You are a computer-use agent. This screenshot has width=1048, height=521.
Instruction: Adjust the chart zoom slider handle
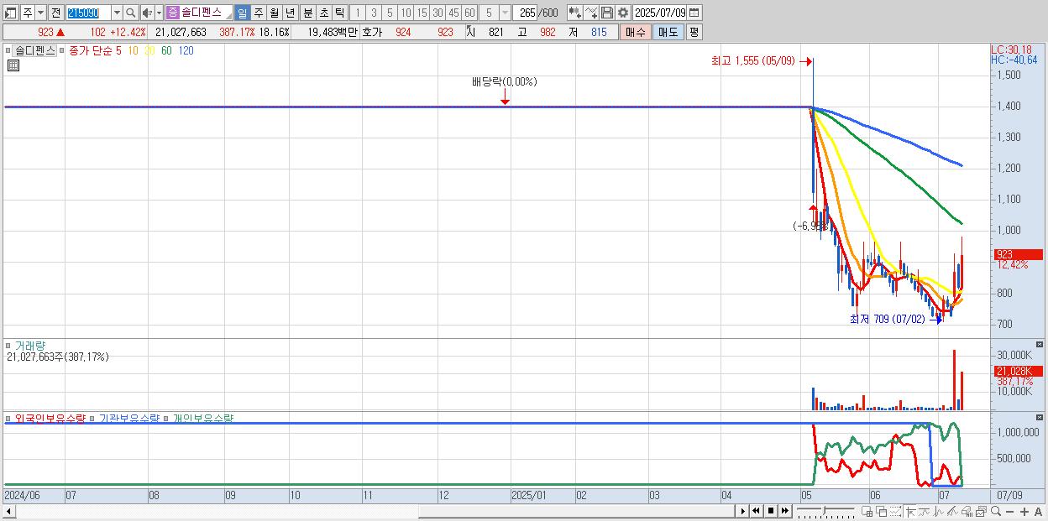coord(824,510)
